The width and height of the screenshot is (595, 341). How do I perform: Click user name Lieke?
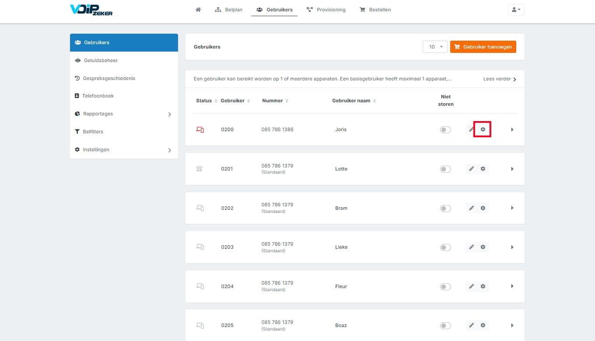tap(341, 247)
